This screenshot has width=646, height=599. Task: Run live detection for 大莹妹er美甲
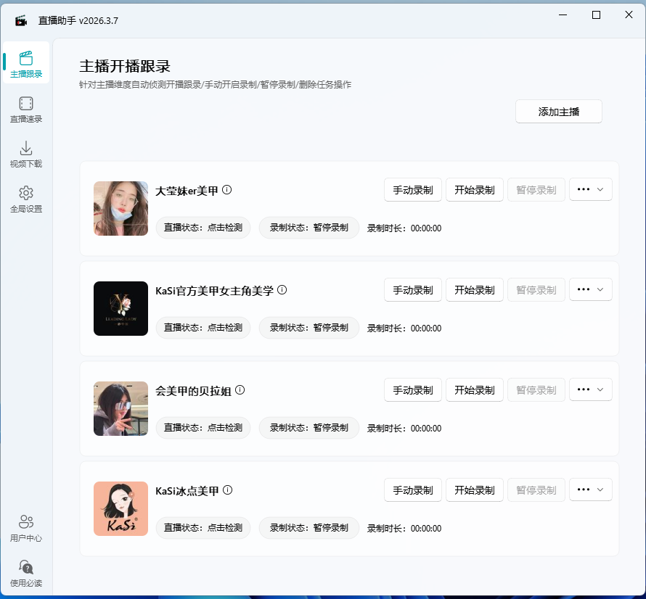click(203, 227)
